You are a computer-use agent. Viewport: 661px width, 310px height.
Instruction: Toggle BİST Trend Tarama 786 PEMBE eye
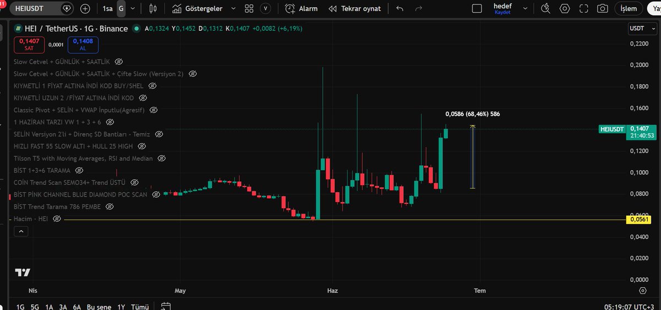pyautogui.click(x=109, y=206)
